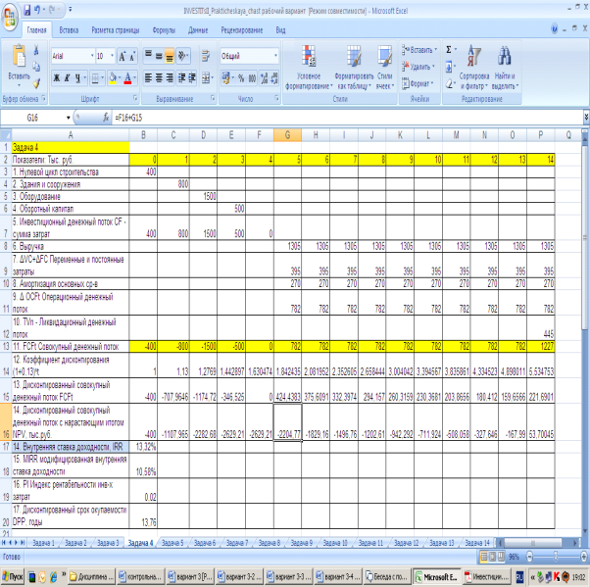Image resolution: width=590 pixels, height=587 pixels.
Task: Toggle bold formatting
Action: pyautogui.click(x=56, y=77)
